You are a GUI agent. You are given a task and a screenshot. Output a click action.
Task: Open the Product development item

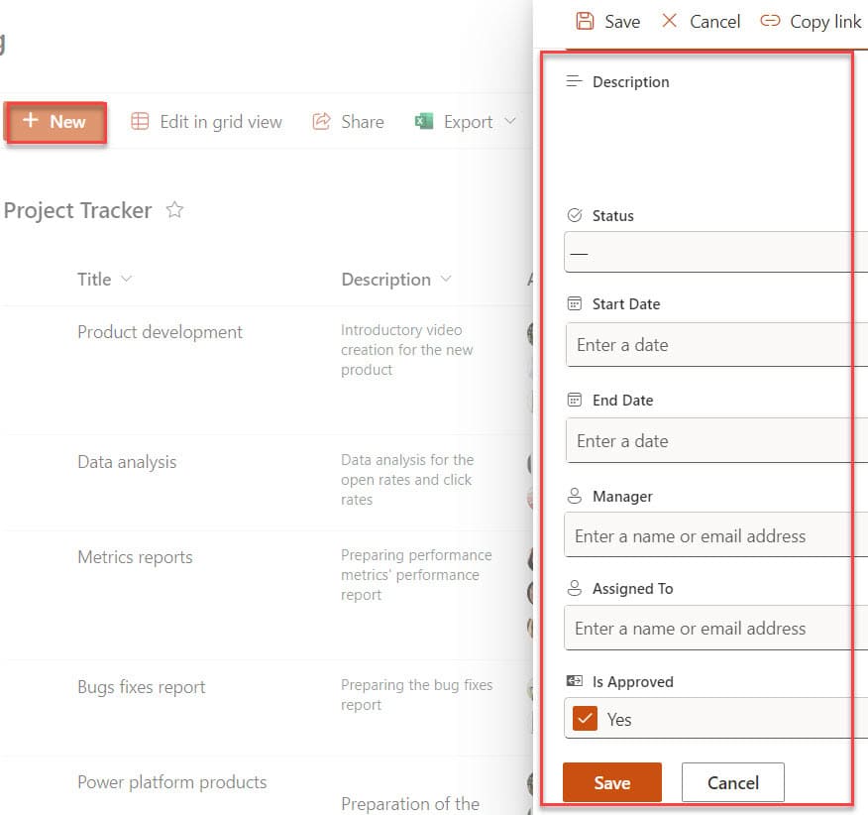click(x=160, y=332)
